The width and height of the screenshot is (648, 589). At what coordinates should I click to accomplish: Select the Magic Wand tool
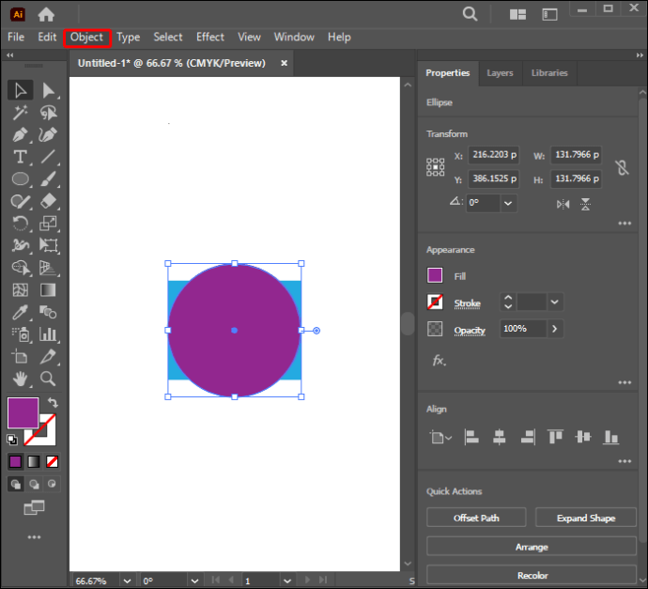pyautogui.click(x=20, y=113)
